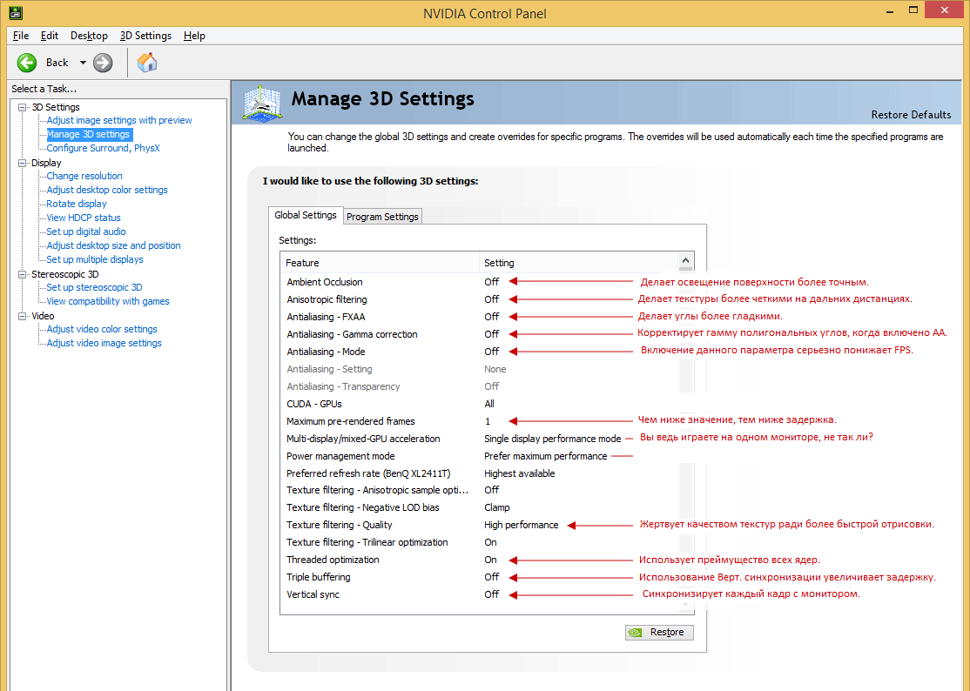Open the 'Prefer maximum performance' setting value
This screenshot has width=970, height=691.
click(x=546, y=456)
